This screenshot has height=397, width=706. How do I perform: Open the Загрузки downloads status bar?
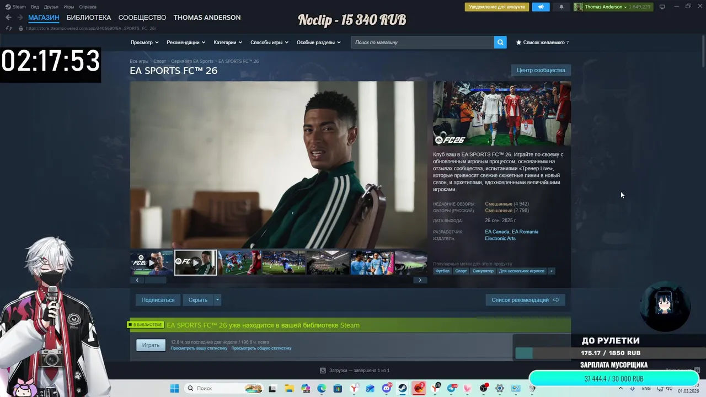[355, 371]
